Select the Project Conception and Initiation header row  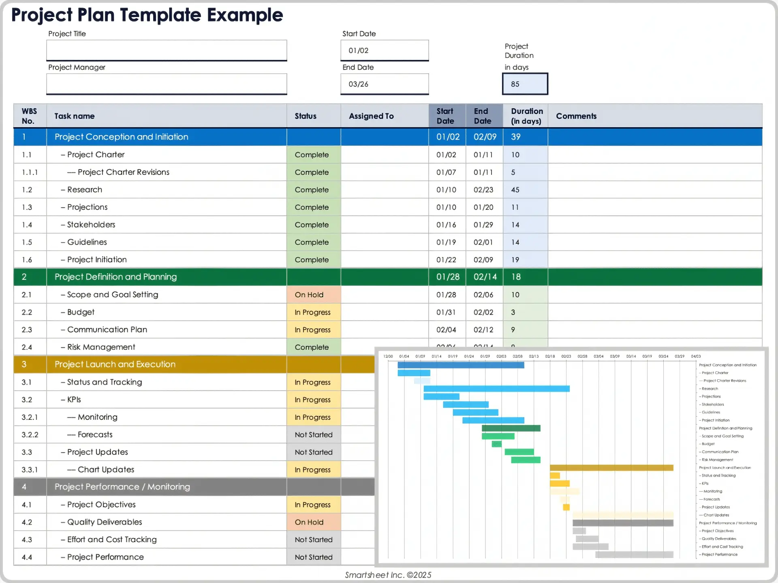[122, 137]
